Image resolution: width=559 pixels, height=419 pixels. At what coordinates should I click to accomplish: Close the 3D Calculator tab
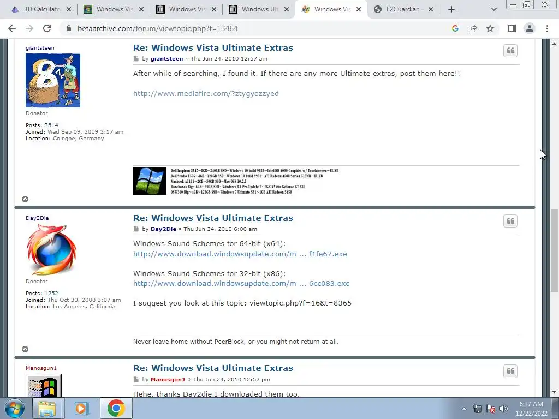(69, 10)
